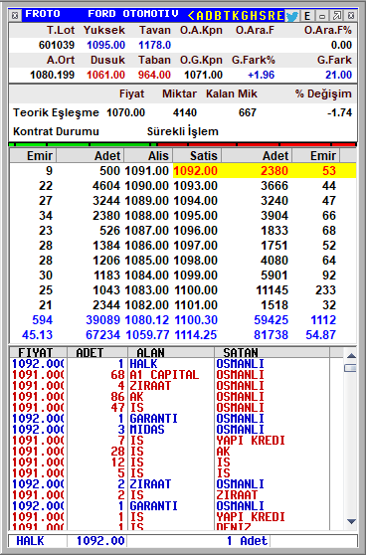Click '1 Adet' in bottom status bar
This screenshot has width=366, height=555.
click(247, 541)
